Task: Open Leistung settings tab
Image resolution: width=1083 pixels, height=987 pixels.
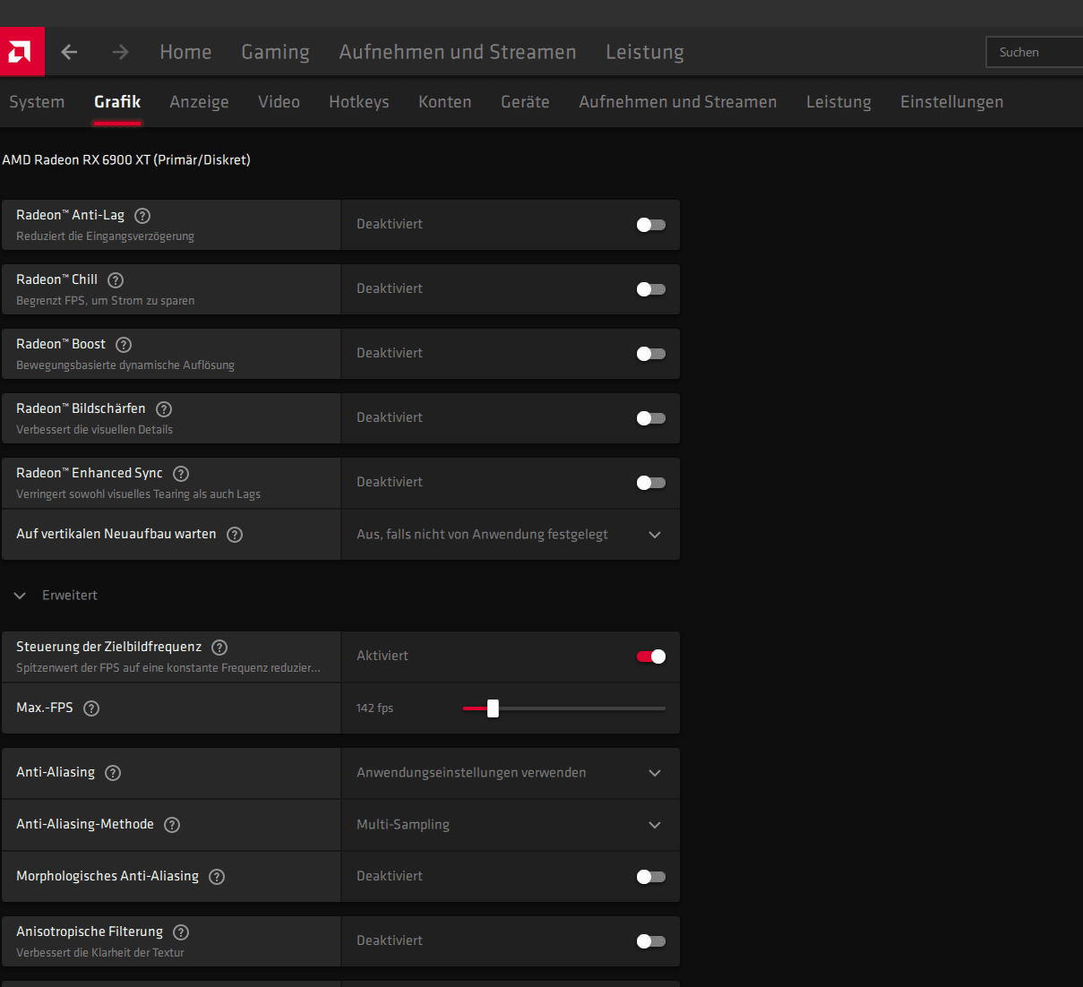Action: [x=838, y=102]
